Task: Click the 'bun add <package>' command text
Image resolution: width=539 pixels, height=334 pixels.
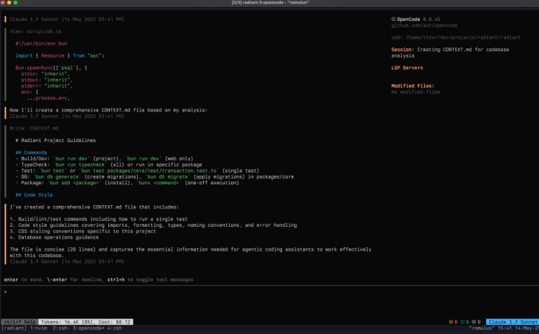Action: pyautogui.click(x=76, y=183)
